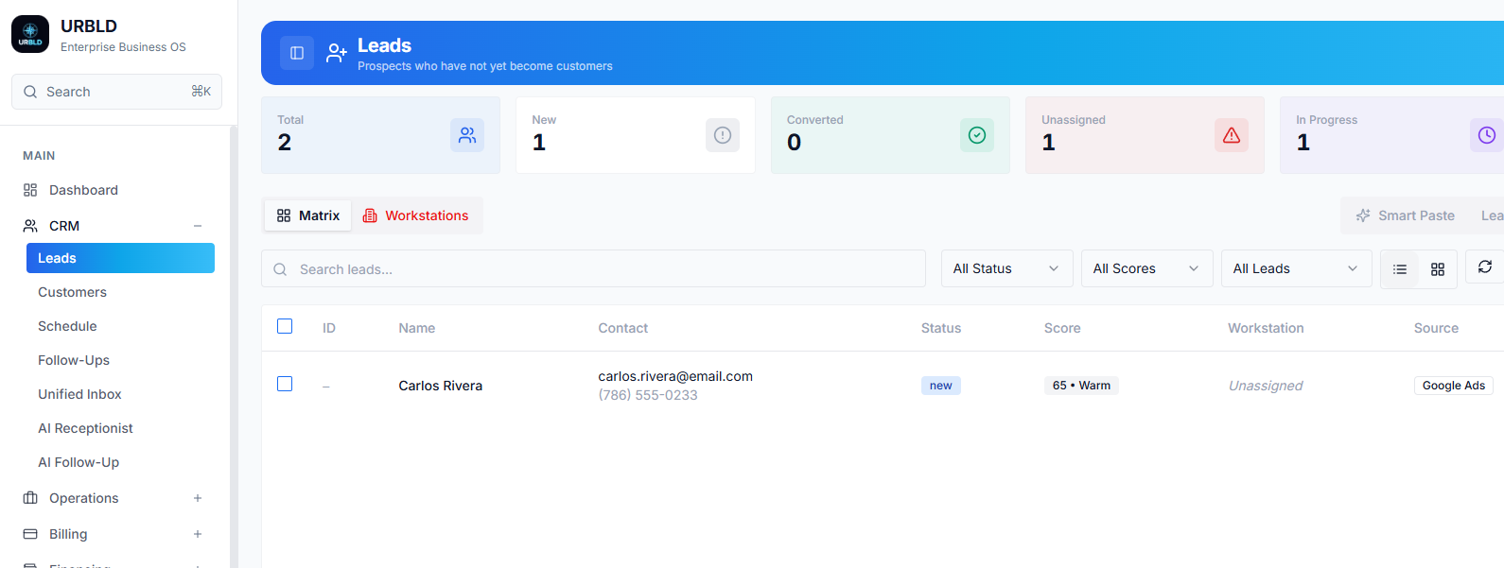Click the New leads stat card
Screen dimensions: 1504x568
[x=636, y=135]
